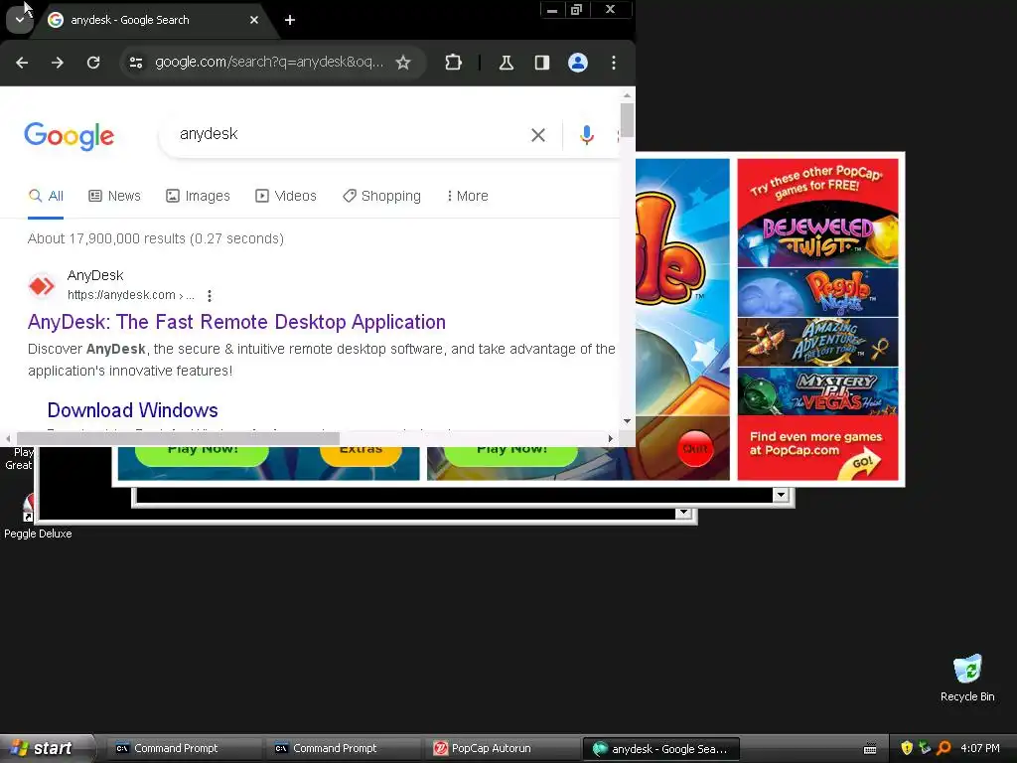1017x763 pixels.
Task: Close the anydesk Google Search tab
Action: click(x=254, y=20)
